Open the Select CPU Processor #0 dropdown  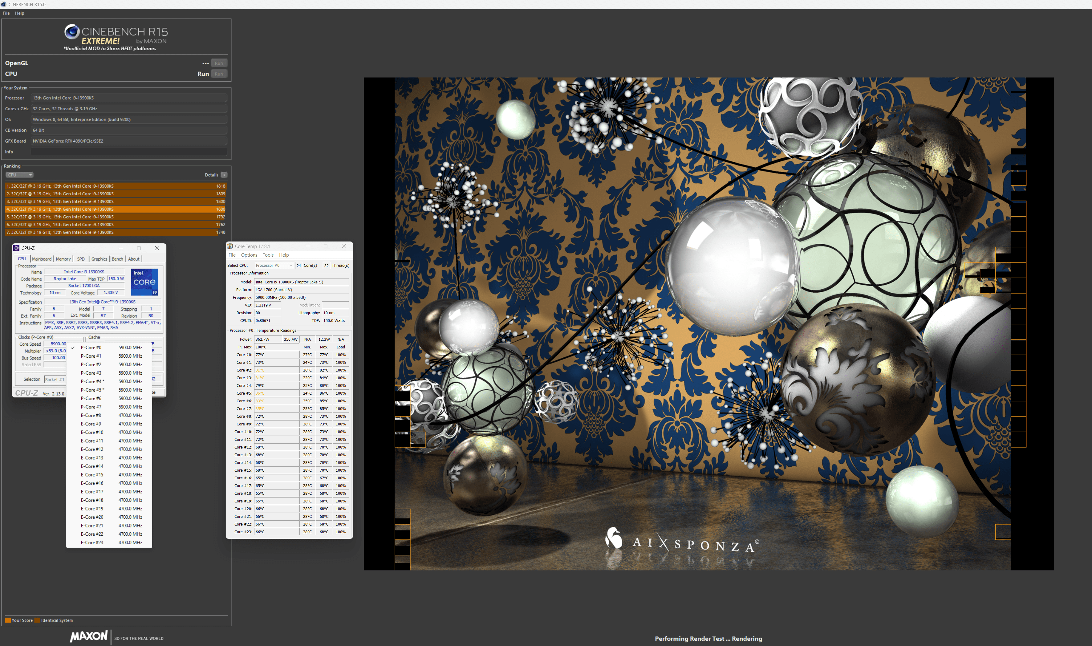(274, 266)
